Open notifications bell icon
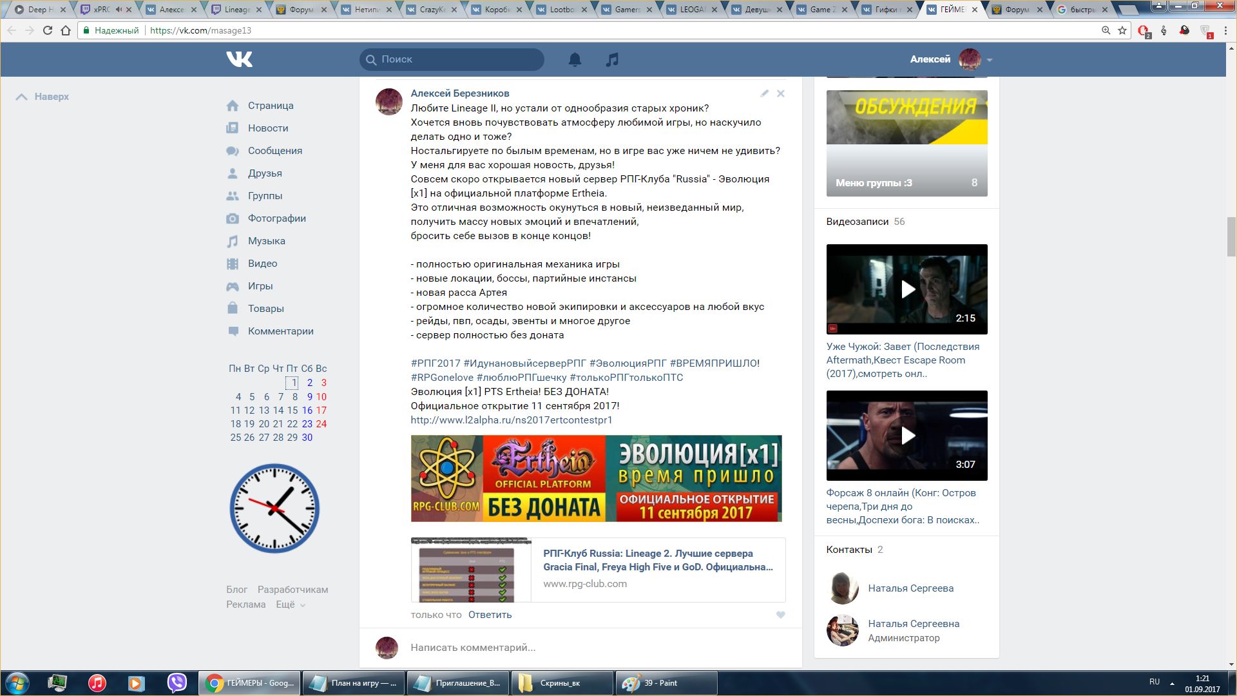Screen dimensions: 1237x696 coord(575,59)
